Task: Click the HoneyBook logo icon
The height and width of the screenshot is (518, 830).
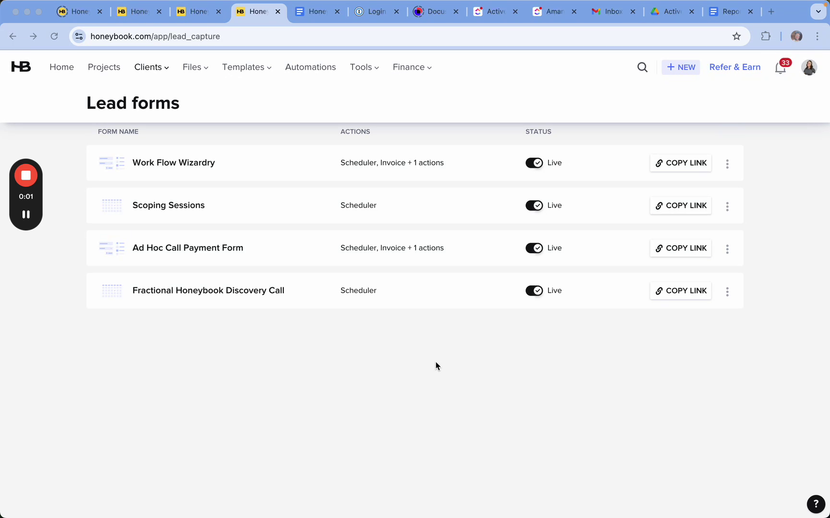Action: (x=21, y=67)
